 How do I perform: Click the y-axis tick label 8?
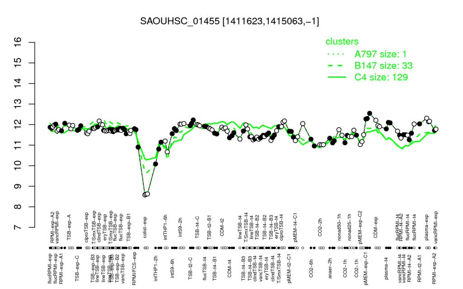[x=18, y=207]
